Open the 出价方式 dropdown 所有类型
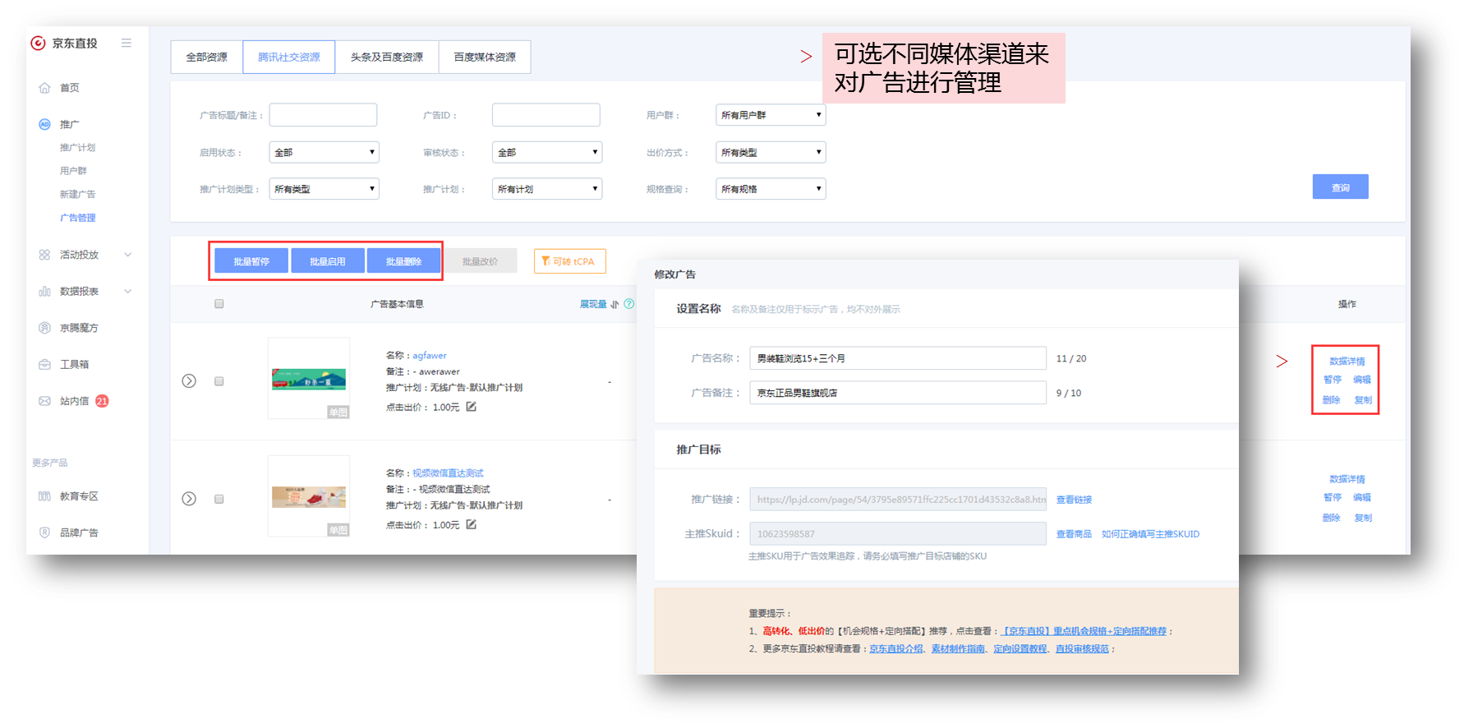Image resolution: width=1464 pixels, height=728 pixels. click(x=771, y=152)
